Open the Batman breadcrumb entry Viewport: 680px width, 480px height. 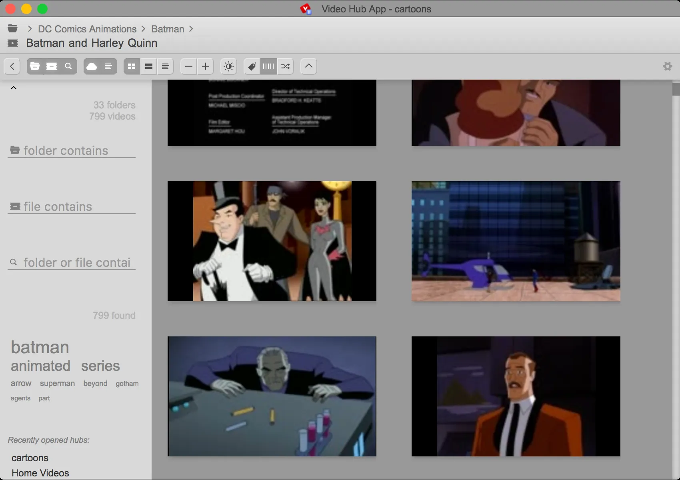point(167,29)
